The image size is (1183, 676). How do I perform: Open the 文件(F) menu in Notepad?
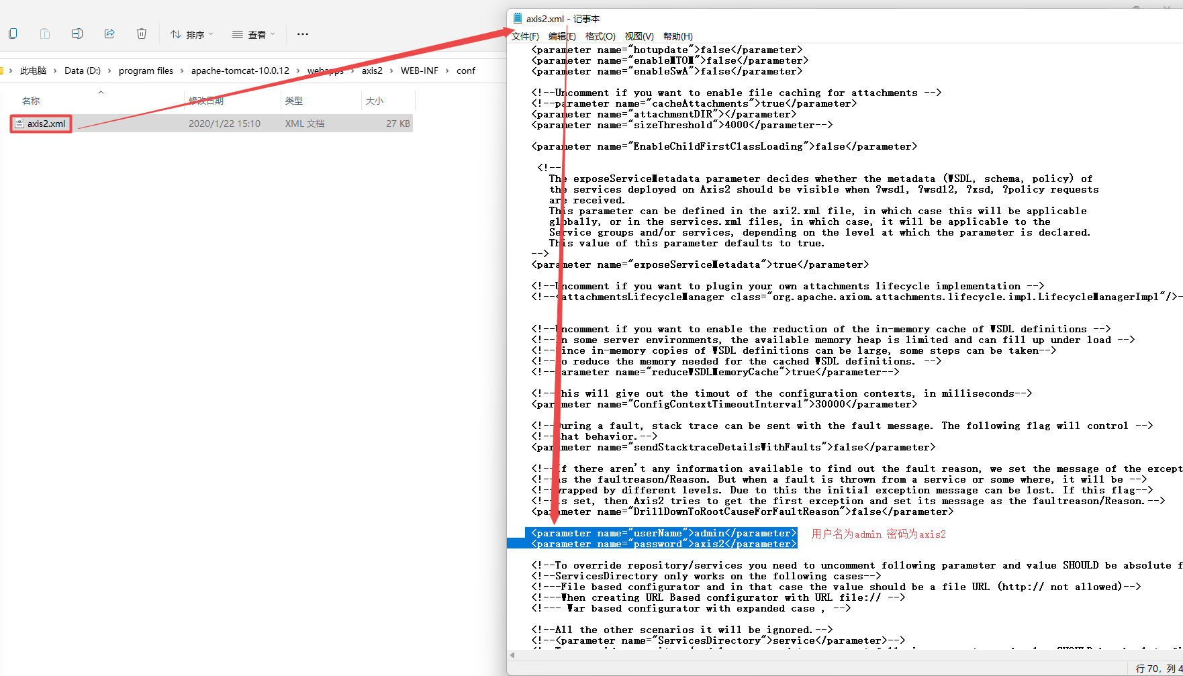525,36
